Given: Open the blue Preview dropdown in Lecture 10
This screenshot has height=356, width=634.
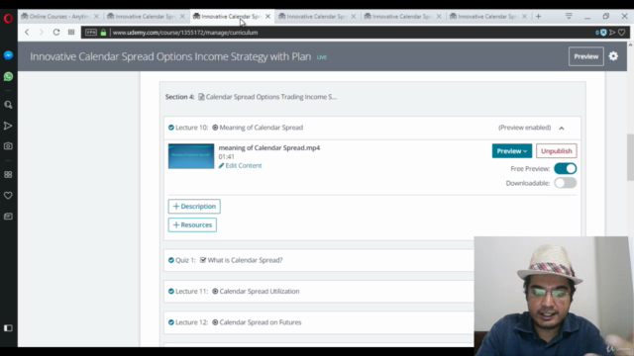Looking at the screenshot, I should pyautogui.click(x=512, y=151).
